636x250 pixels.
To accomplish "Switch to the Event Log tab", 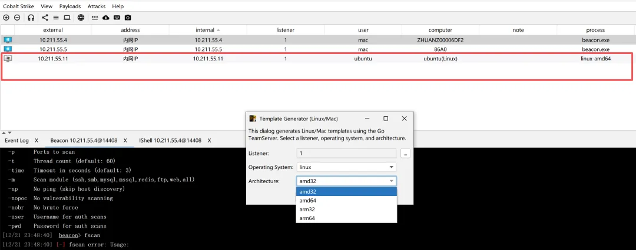I will [x=16, y=140].
